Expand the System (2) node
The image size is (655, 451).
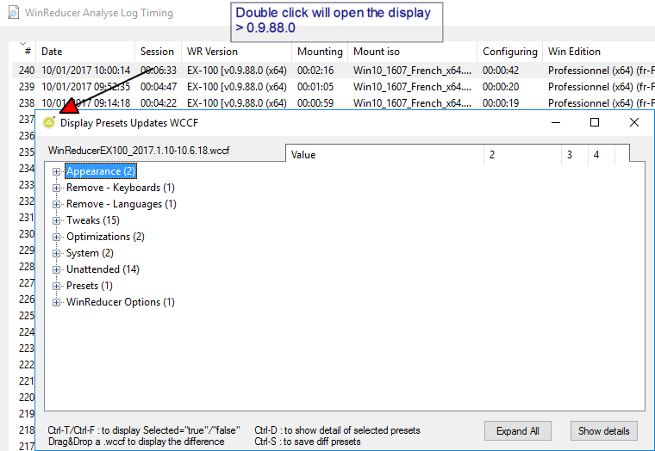(x=56, y=253)
